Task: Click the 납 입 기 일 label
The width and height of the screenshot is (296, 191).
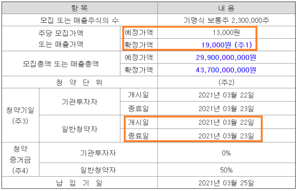Action: coord(79,183)
